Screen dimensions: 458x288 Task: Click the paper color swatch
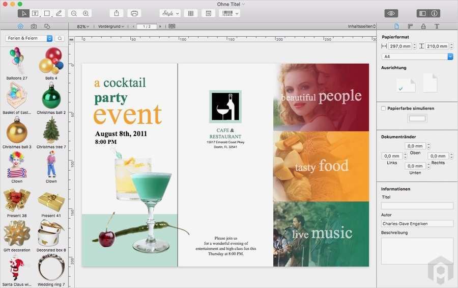pos(417,119)
